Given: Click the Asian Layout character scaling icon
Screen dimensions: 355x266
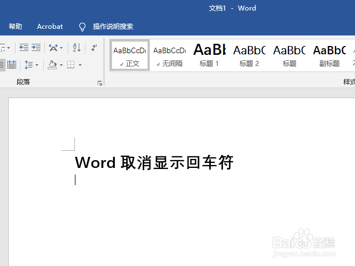Looking at the screenshot, I should tap(53, 48).
